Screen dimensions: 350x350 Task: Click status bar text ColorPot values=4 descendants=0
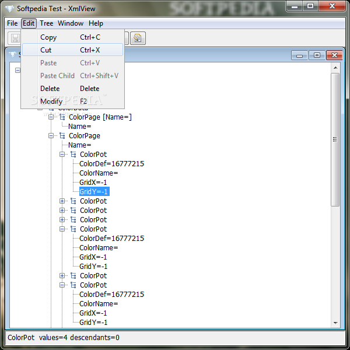[x=64, y=338]
